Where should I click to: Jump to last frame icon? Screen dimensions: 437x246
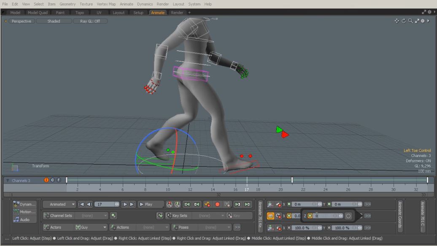pyautogui.click(x=132, y=204)
